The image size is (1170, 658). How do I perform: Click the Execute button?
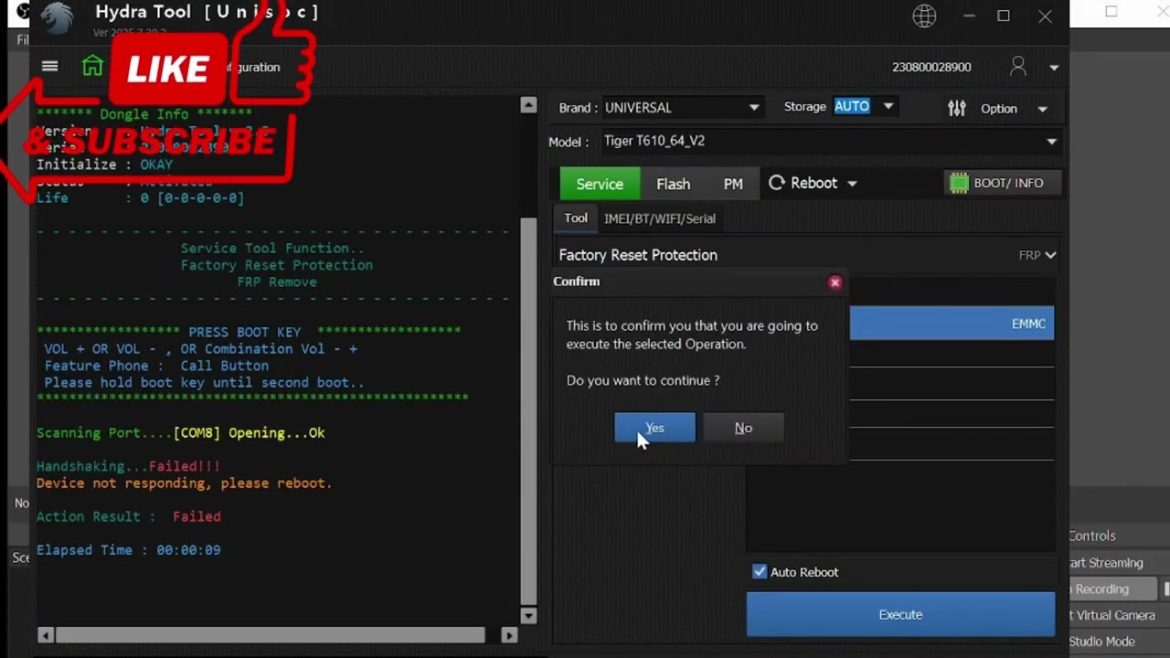click(x=900, y=614)
